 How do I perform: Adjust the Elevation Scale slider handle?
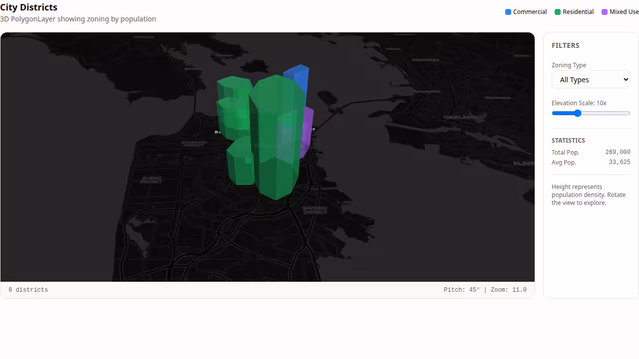click(578, 113)
